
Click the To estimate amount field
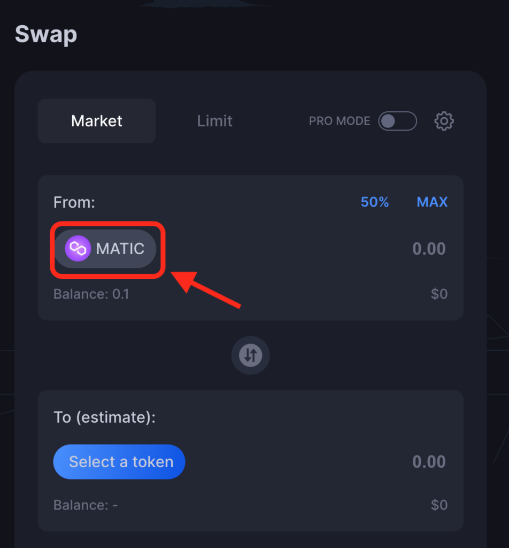tap(429, 462)
